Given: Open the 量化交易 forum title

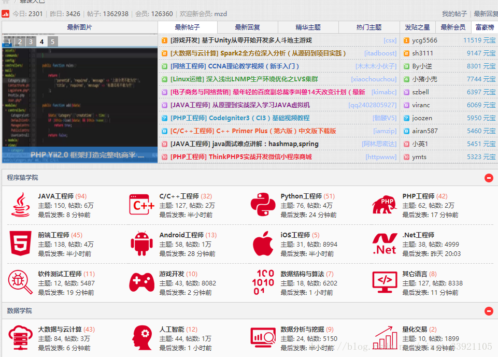Looking at the screenshot, I should pyautogui.click(x=415, y=330).
